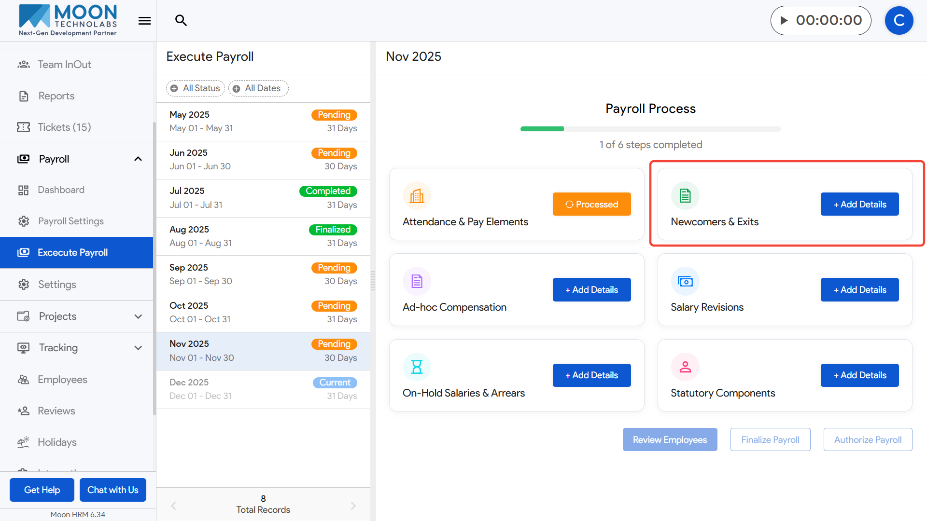Image resolution: width=927 pixels, height=521 pixels.
Task: Open Payroll Settings menu item
Action: (x=70, y=221)
